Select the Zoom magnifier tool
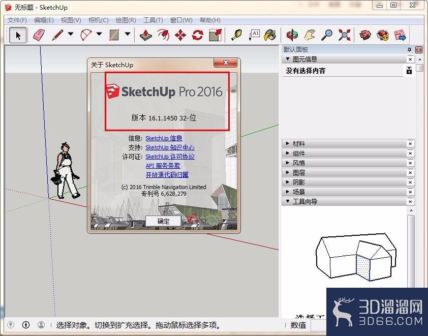428x336 pixels. pos(327,35)
